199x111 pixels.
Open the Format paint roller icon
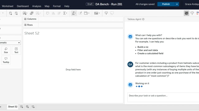coord(192,13)
